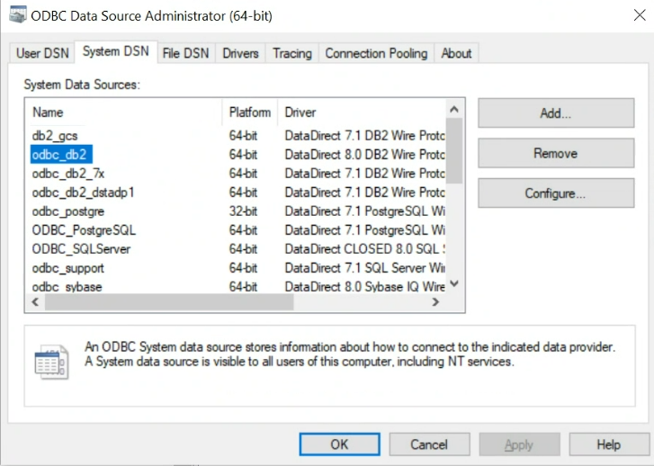Screen dimensions: 654x466
Task: Click the list's scroll up arrow
Action: click(454, 110)
